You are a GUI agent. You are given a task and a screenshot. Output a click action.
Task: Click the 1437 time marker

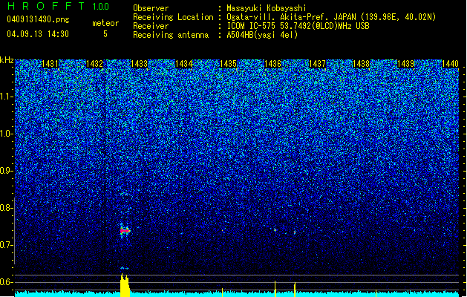[x=317, y=64]
